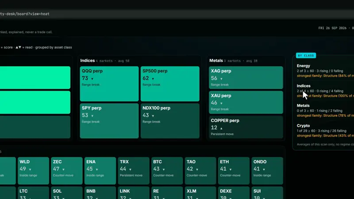Click falling arrow on XAG perp tile

point(221,79)
